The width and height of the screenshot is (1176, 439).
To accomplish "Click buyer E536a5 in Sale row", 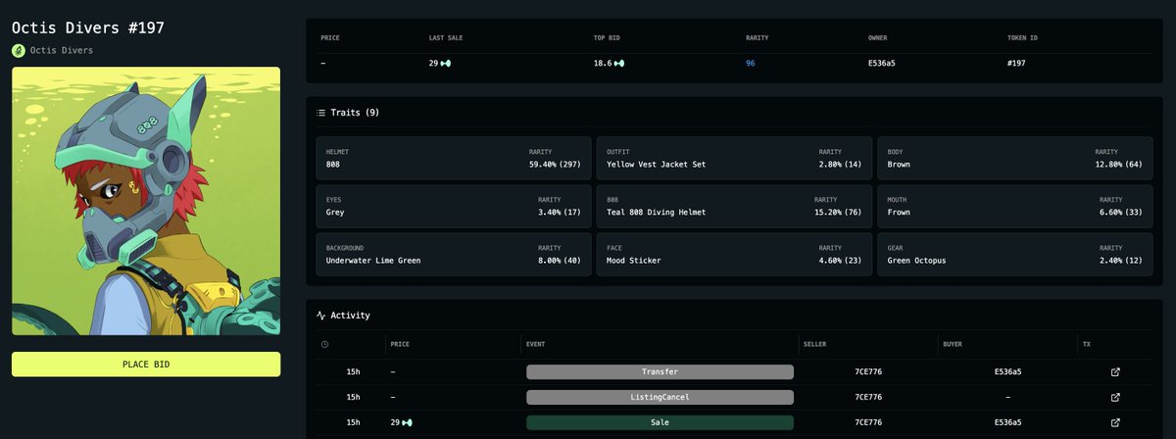I will point(1008,423).
